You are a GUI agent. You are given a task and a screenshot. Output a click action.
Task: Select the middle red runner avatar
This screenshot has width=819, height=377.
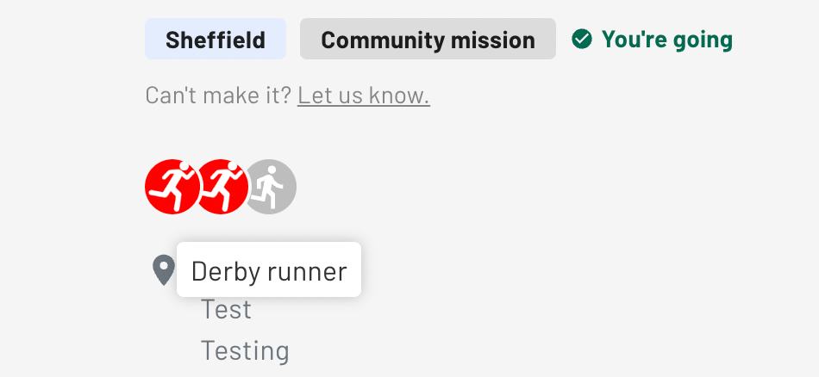pyautogui.click(x=222, y=186)
